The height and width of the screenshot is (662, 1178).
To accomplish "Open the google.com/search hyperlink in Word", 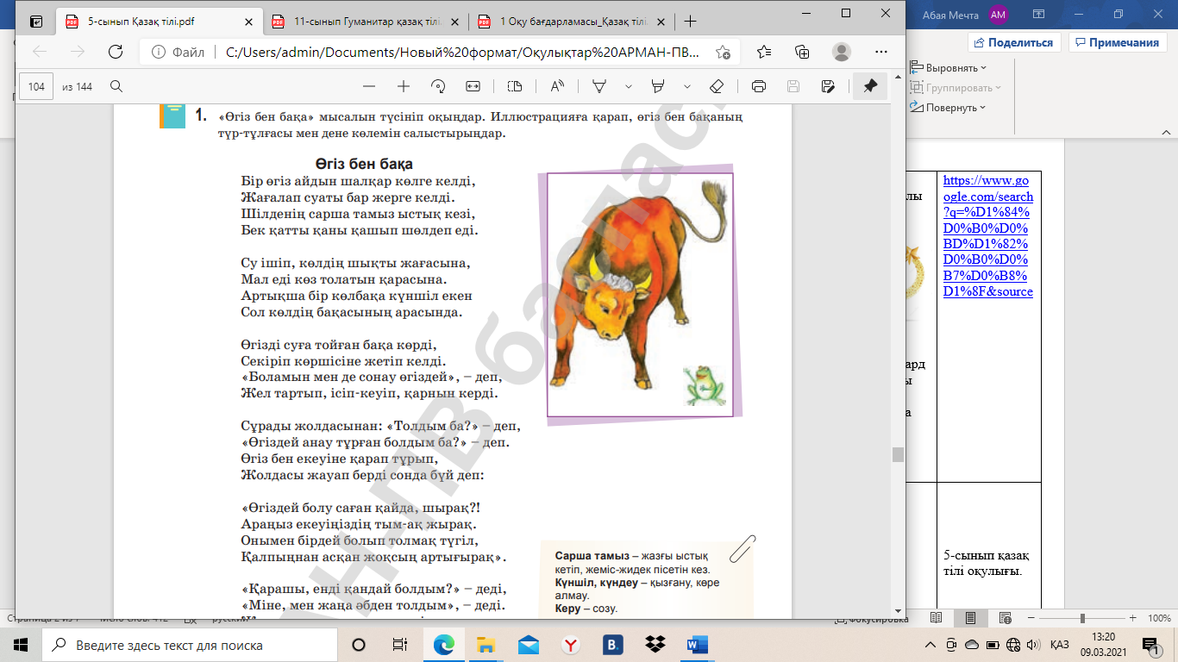I will point(988,236).
